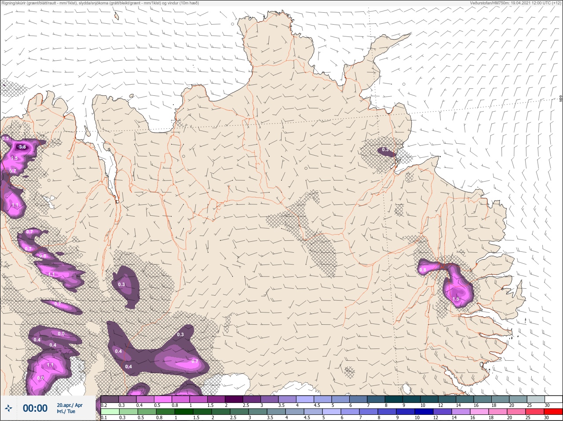Click the white swatch ending the upper legend
The height and width of the screenshot is (421, 563).
pyautogui.click(x=554, y=399)
